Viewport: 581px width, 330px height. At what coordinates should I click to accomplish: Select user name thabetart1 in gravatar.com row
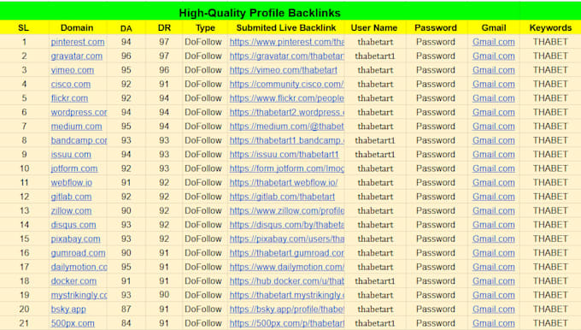click(x=375, y=56)
